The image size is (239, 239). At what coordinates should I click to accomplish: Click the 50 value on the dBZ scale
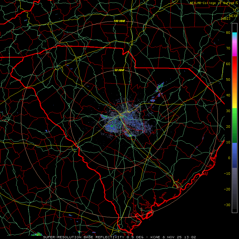tap(228, 80)
